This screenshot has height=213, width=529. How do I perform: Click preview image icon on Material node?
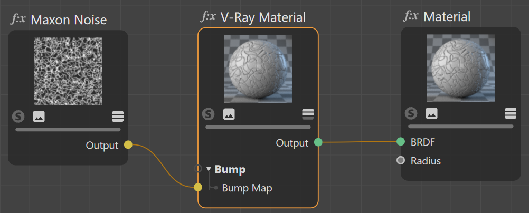431,113
